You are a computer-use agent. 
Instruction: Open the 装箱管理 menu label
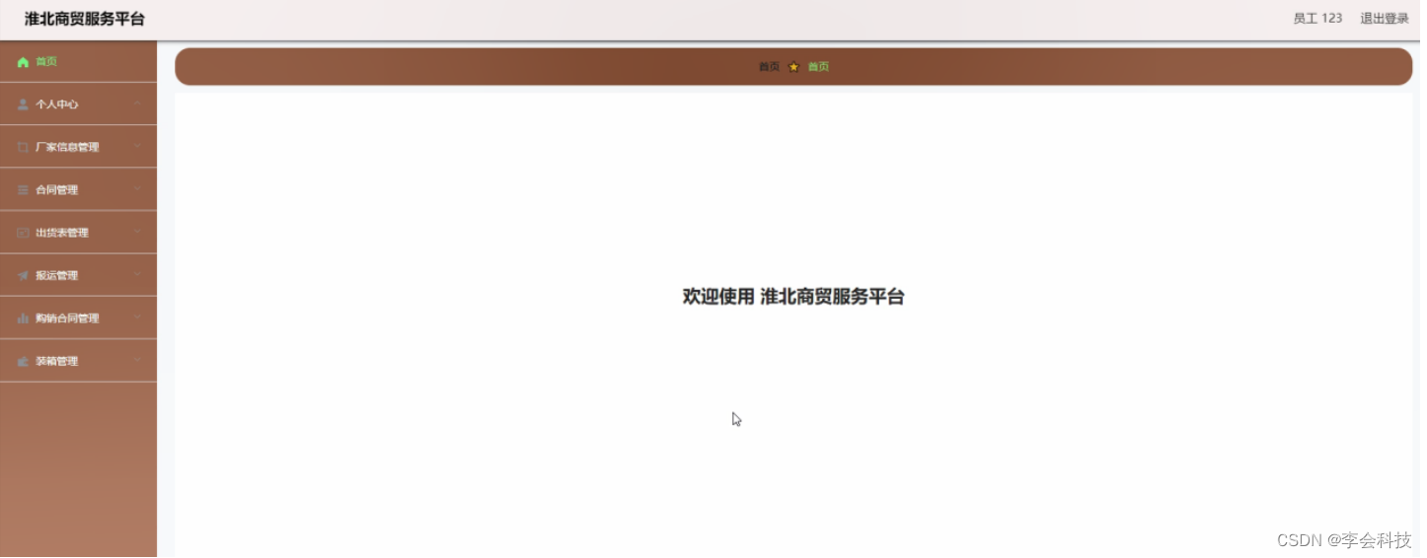pyautogui.click(x=57, y=362)
